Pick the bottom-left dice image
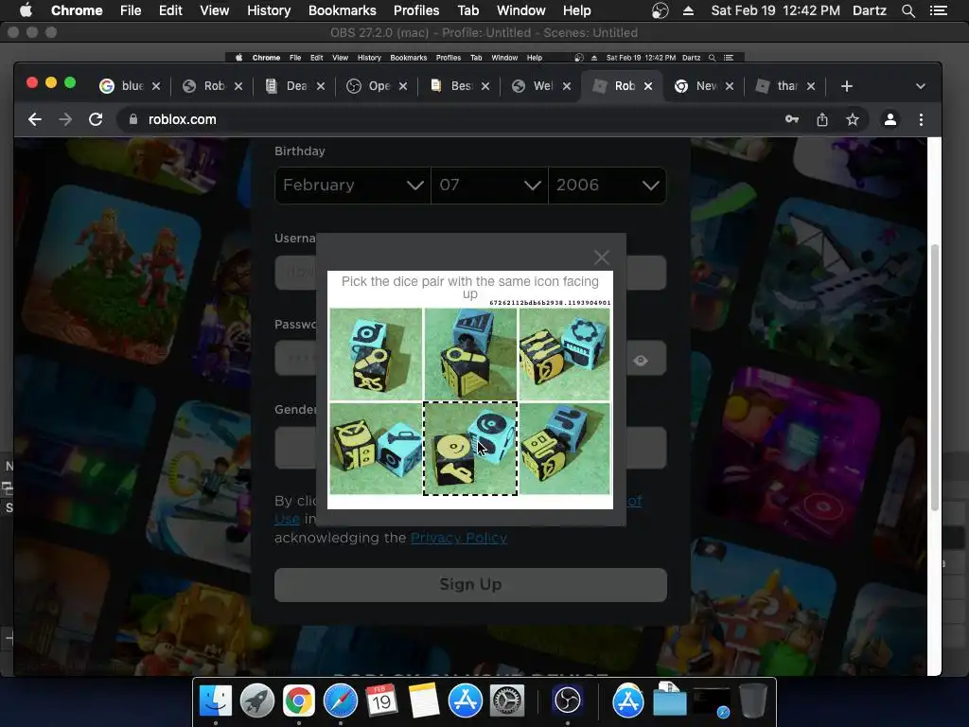This screenshot has height=727, width=969. point(376,449)
